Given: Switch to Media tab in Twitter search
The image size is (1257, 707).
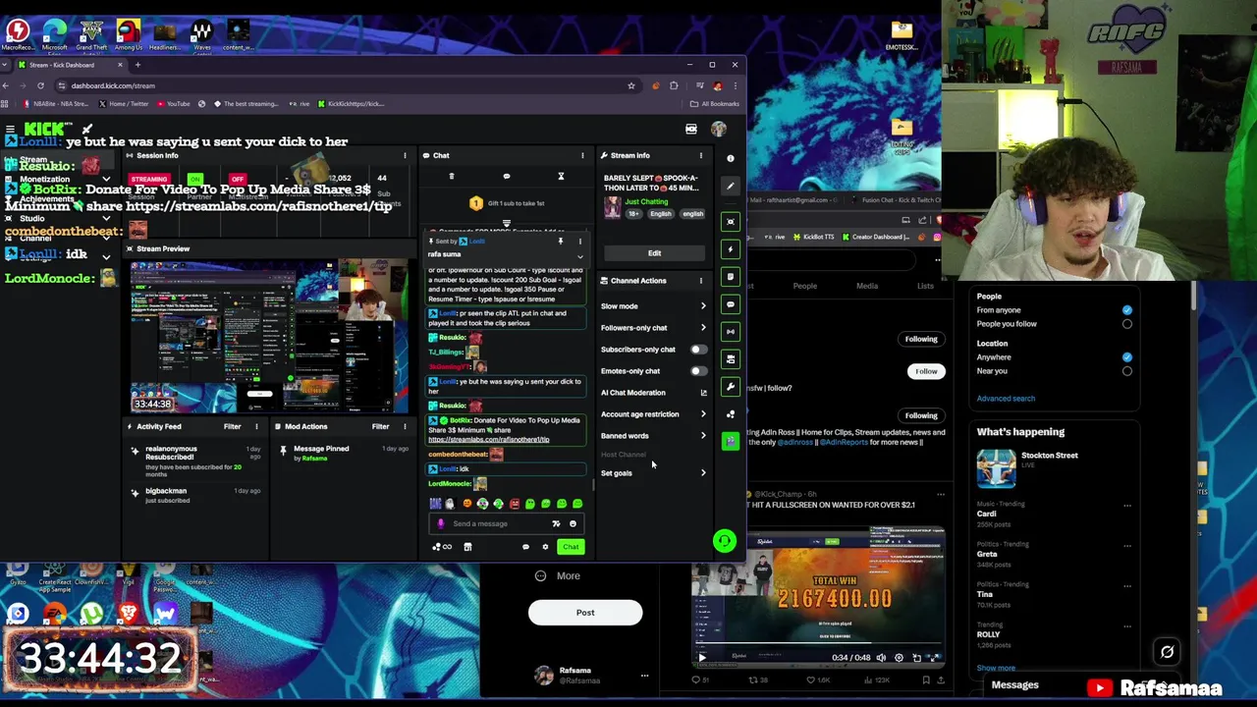Looking at the screenshot, I should click(866, 286).
